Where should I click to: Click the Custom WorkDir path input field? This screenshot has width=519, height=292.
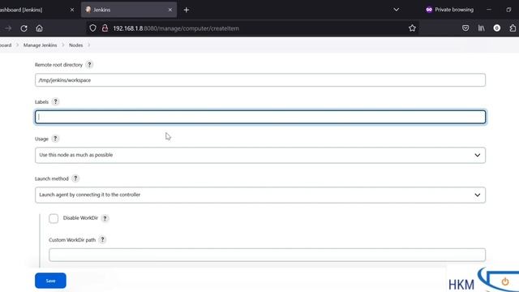click(x=267, y=255)
